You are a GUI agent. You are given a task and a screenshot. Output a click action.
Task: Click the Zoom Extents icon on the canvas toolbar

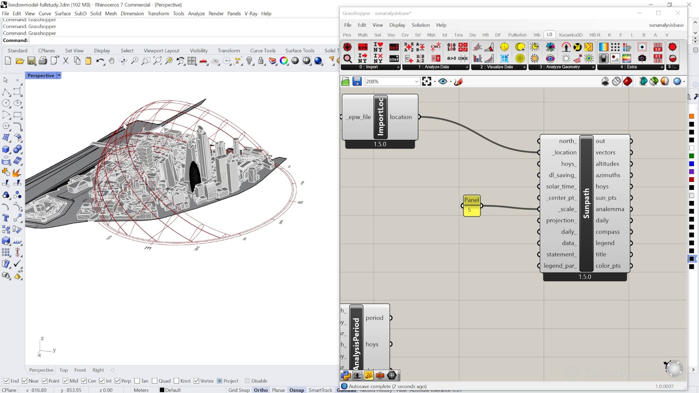coord(426,81)
